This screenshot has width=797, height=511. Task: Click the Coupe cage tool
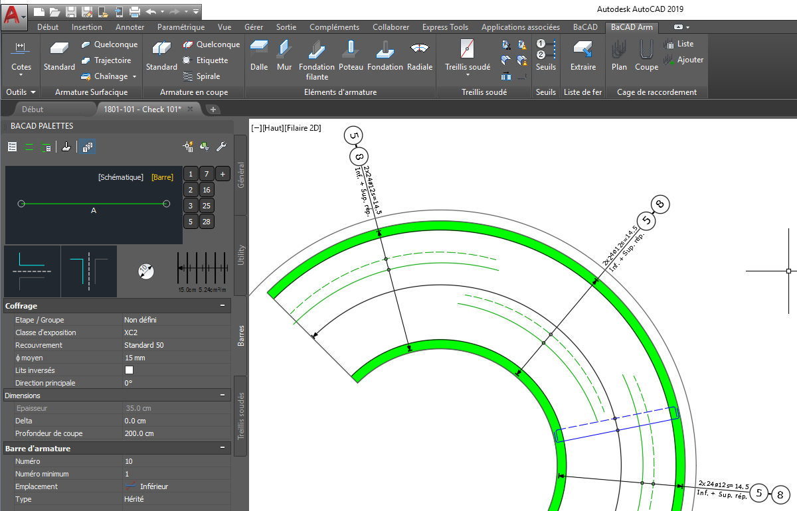[646, 56]
